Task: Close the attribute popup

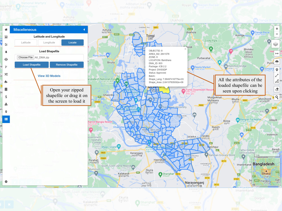Action: (x=185, y=49)
